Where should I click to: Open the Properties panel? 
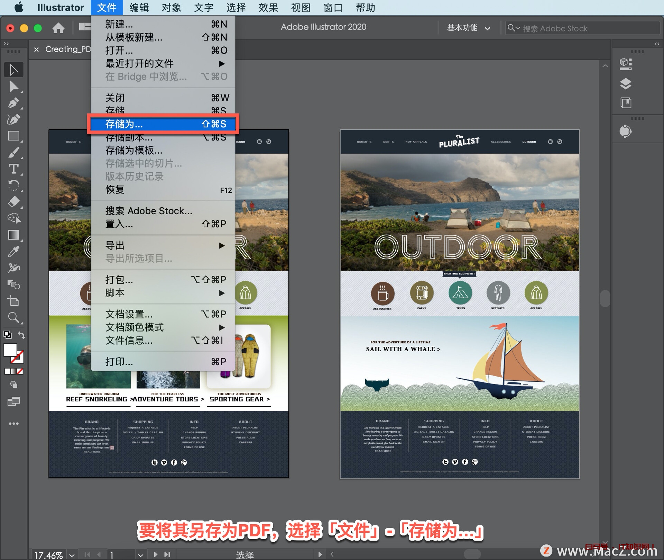point(626,64)
